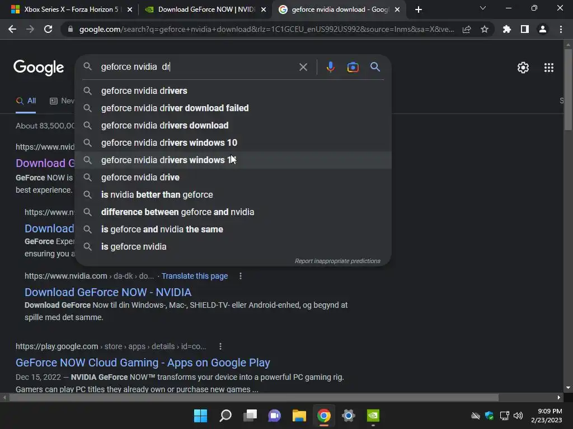573x429 pixels.
Task: Open the Windows Start menu
Action: click(x=201, y=416)
